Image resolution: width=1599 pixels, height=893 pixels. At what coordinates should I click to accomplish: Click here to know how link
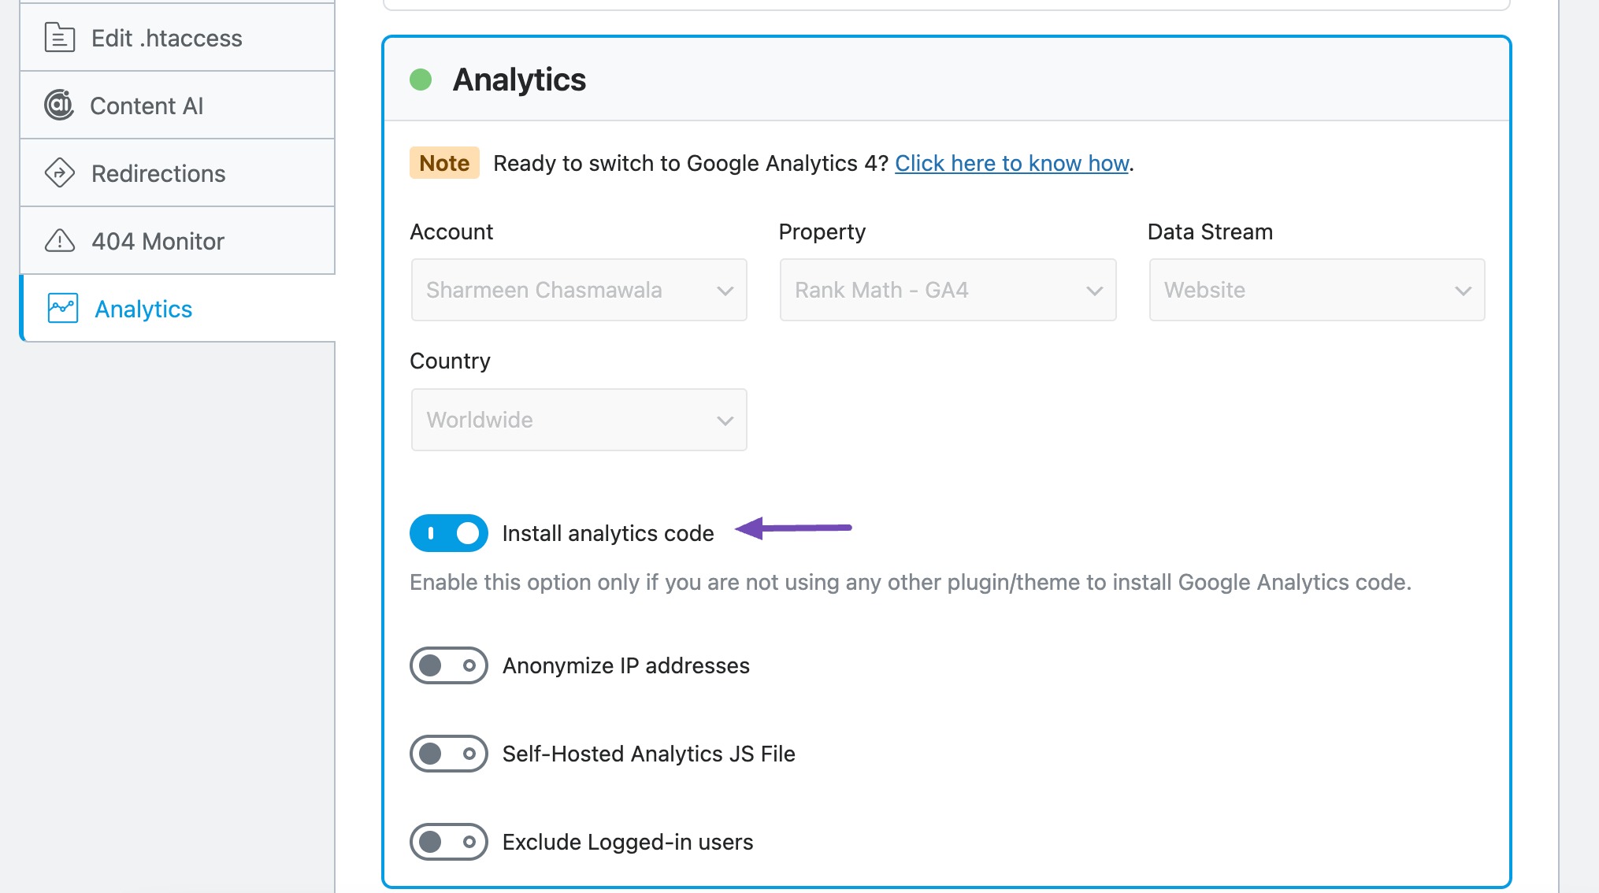click(x=1011, y=162)
